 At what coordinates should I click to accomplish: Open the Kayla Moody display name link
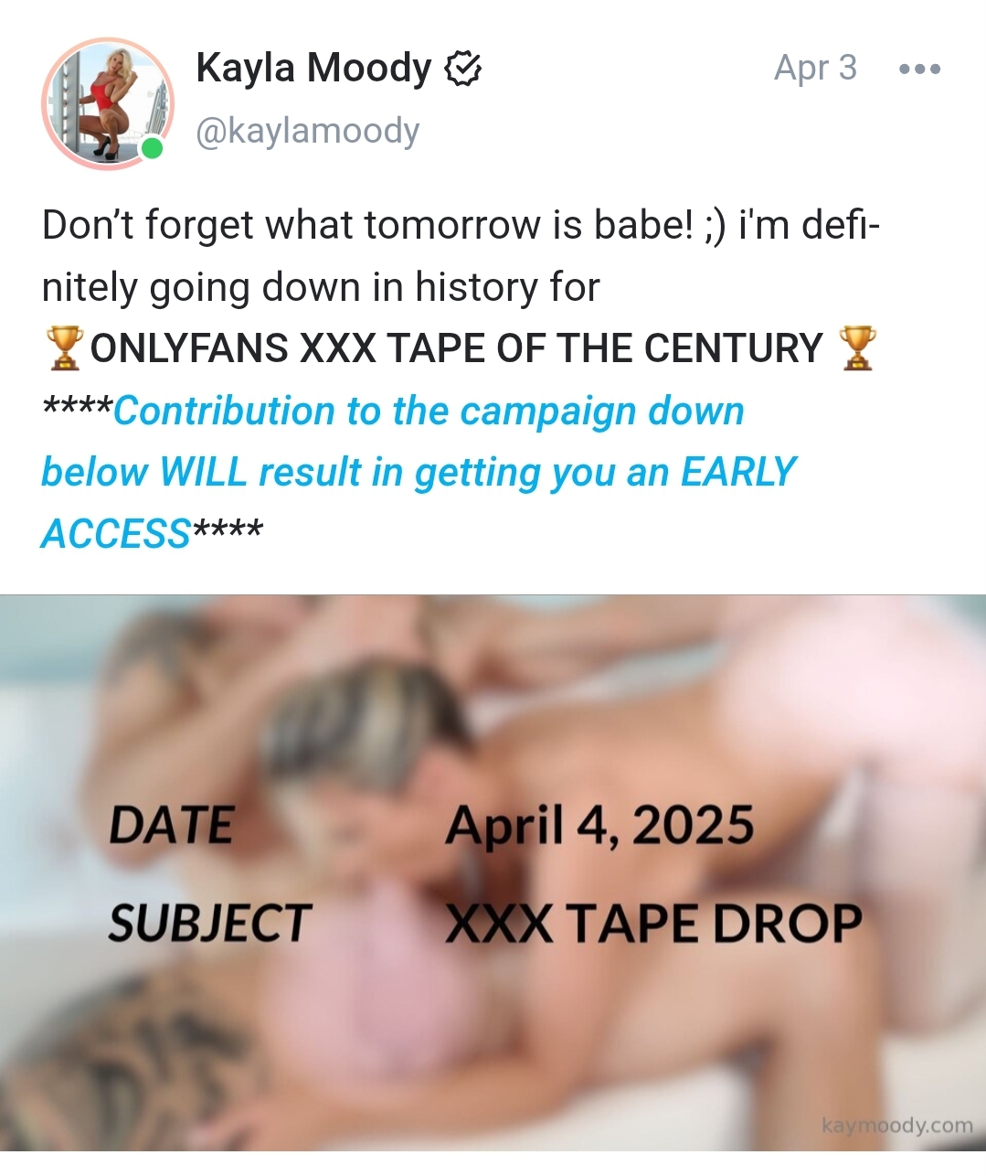pyautogui.click(x=313, y=69)
